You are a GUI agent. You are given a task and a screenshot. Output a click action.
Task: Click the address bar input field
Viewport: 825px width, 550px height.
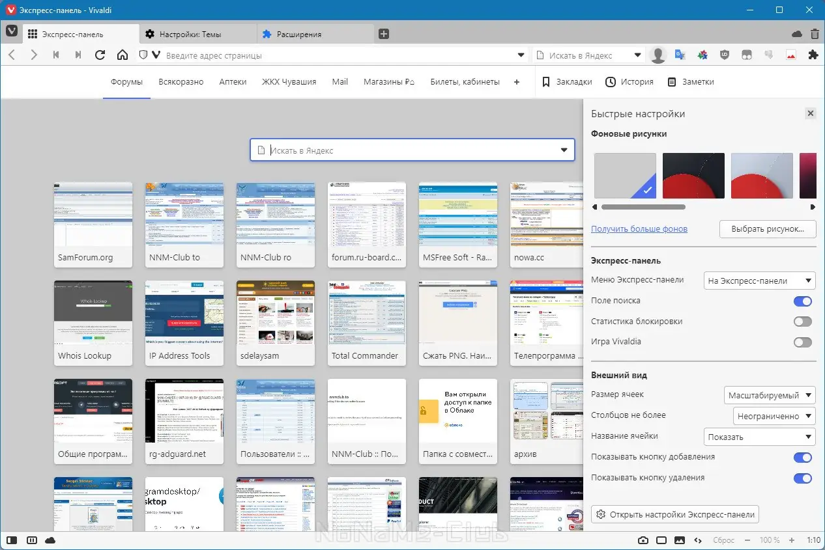[x=339, y=55]
